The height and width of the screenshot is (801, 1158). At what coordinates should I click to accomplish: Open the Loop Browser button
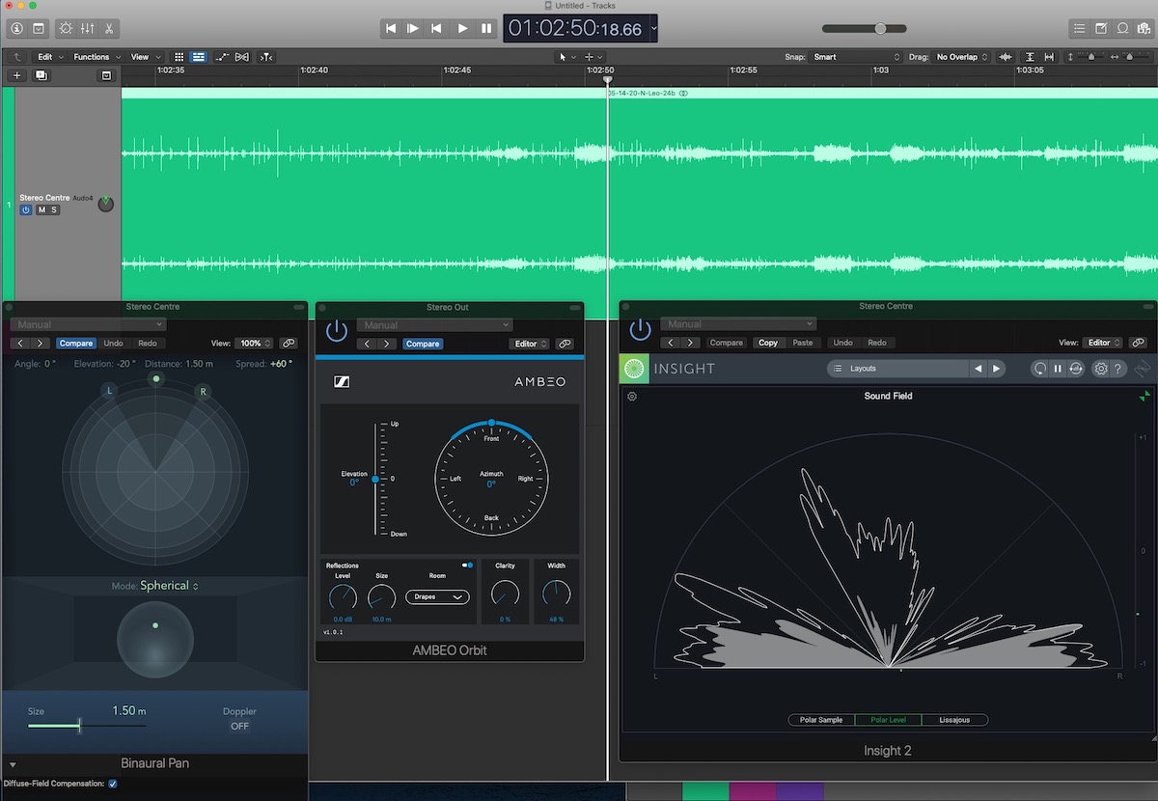coord(1122,29)
